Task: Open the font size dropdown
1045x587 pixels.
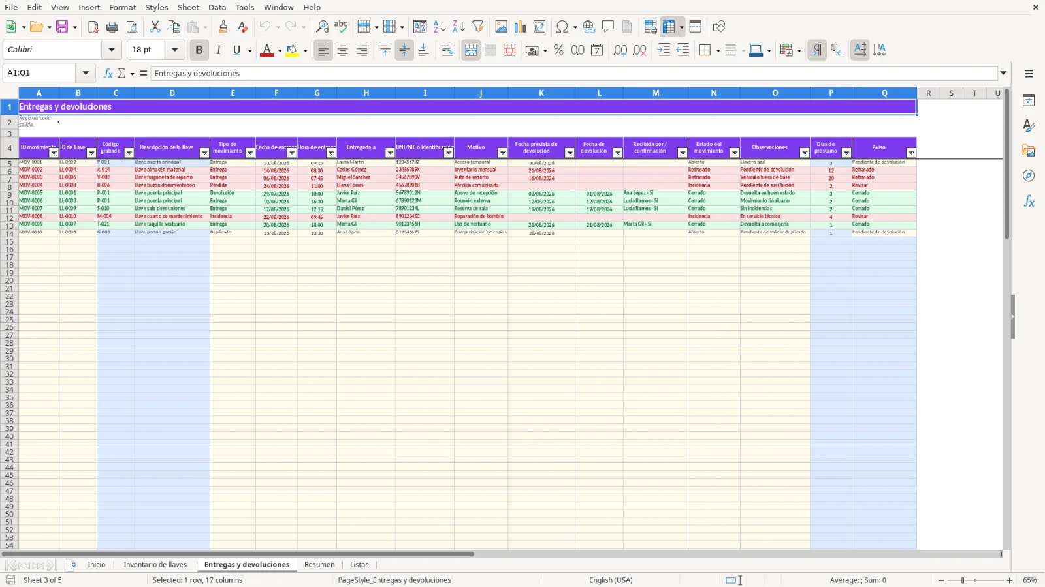Action: coord(174,50)
